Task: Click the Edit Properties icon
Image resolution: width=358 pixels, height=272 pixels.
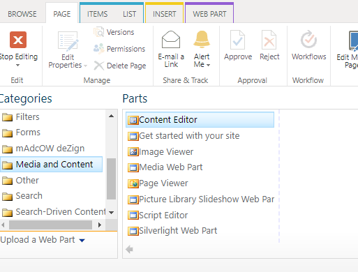Action: pos(68,41)
